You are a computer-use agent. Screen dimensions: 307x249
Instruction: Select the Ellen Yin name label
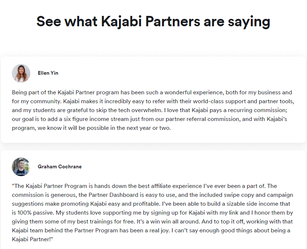coord(48,73)
